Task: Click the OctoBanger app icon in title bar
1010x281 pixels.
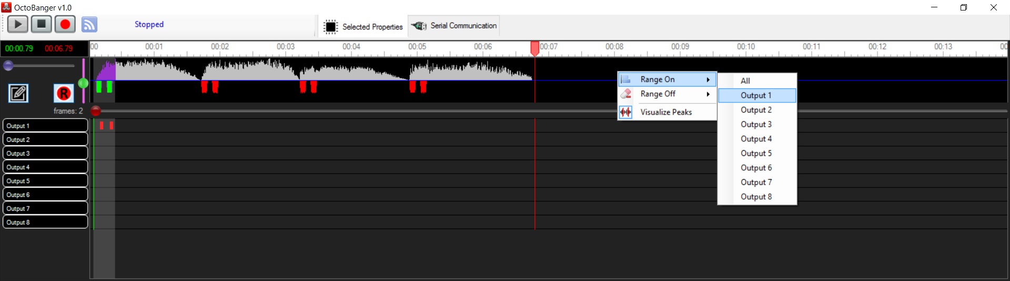Action: [x=6, y=7]
